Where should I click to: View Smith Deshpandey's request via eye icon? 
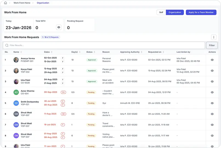(212, 103)
